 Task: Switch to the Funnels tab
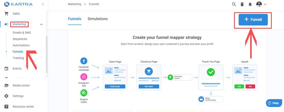click(x=74, y=19)
